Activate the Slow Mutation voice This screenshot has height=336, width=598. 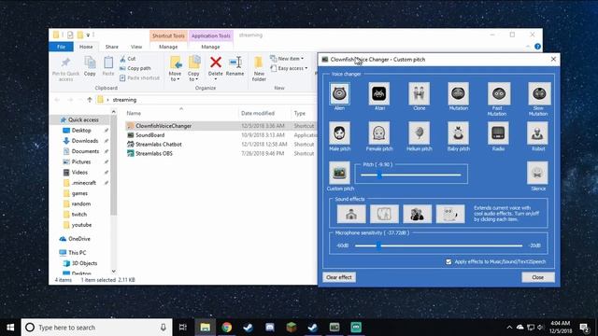click(x=539, y=93)
